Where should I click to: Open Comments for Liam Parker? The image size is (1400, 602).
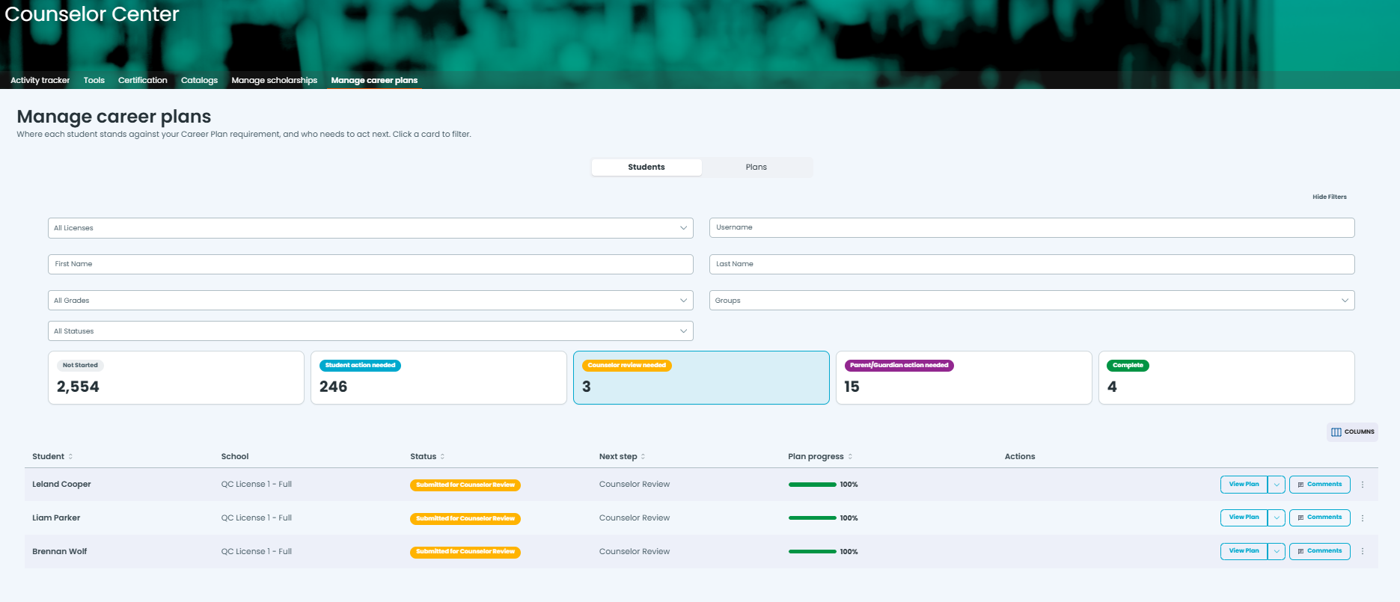click(x=1320, y=517)
